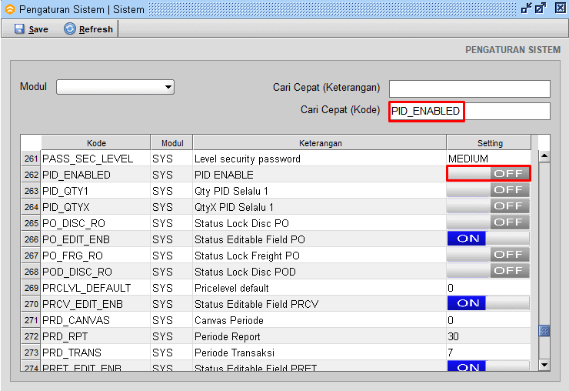Click the application icon in title bar

[x=9, y=8]
